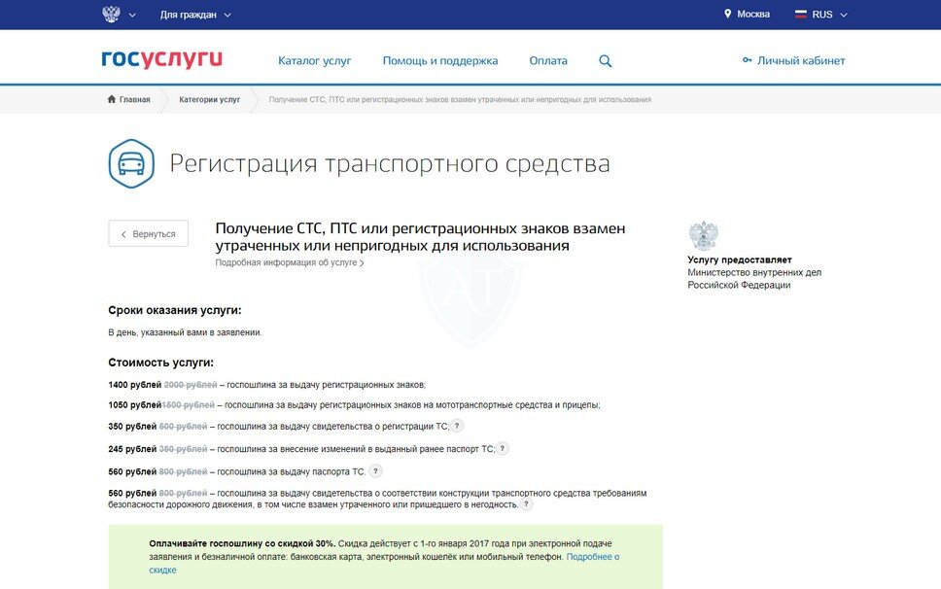Go to 'Личный кабинет'

tap(801, 60)
